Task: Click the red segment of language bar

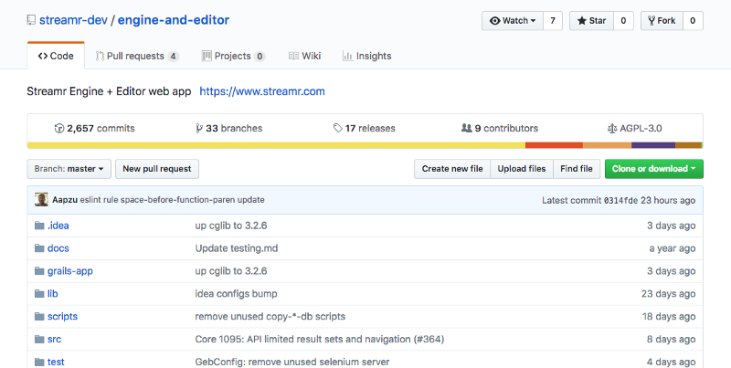Action: point(554,145)
